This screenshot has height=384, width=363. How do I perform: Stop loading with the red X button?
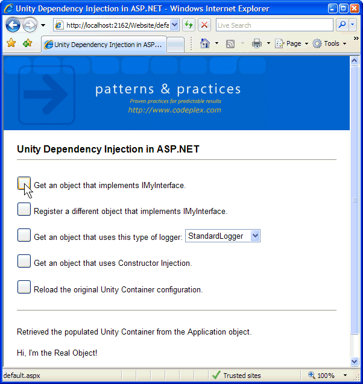(x=204, y=25)
